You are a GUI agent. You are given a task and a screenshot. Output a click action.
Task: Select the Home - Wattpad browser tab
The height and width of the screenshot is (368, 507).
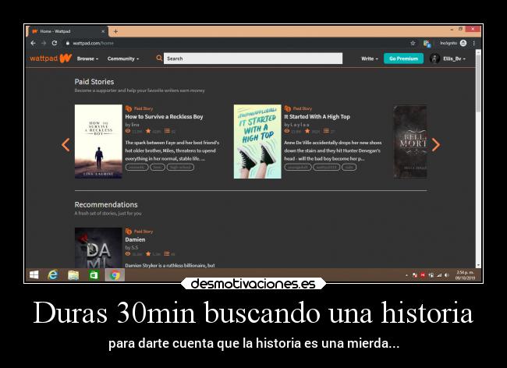68,31
